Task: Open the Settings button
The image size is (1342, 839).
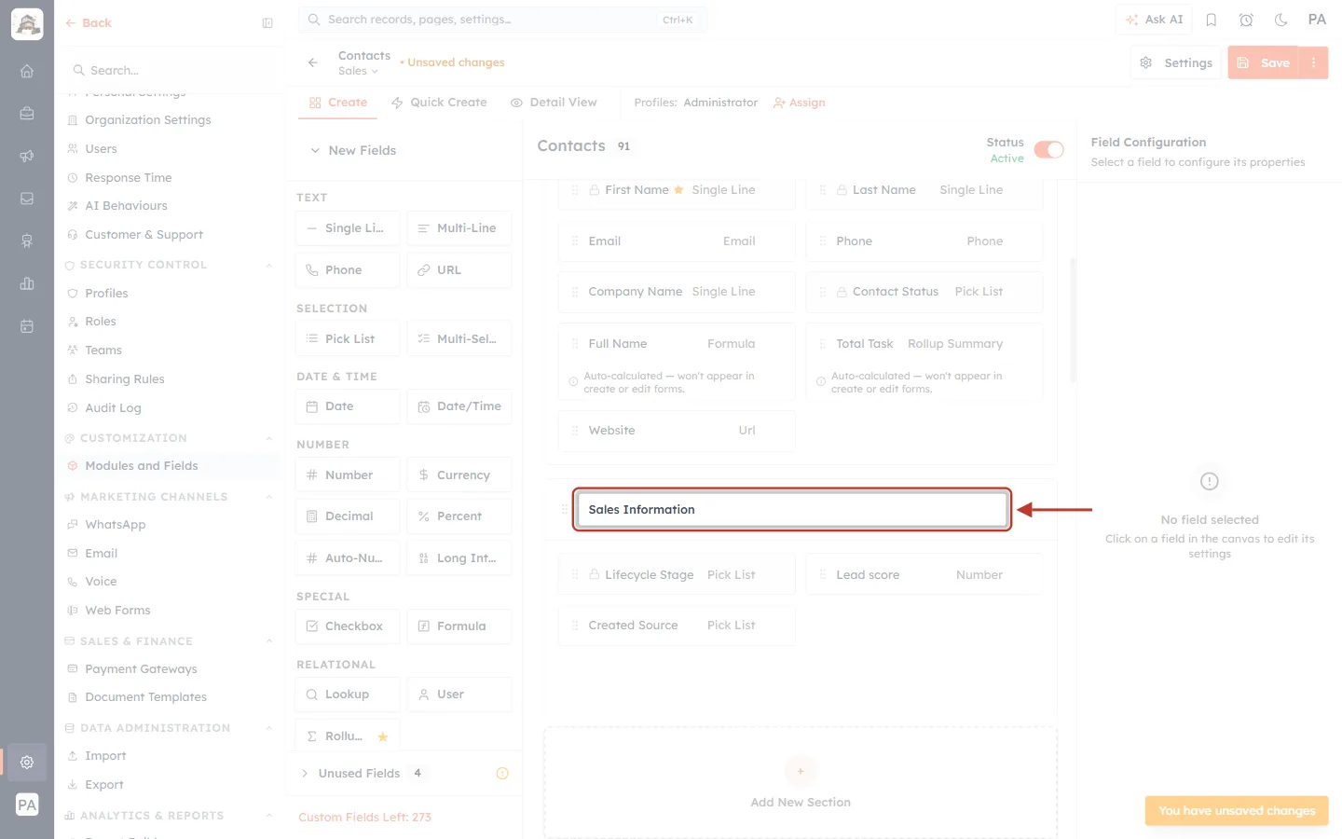Action: (x=1176, y=62)
